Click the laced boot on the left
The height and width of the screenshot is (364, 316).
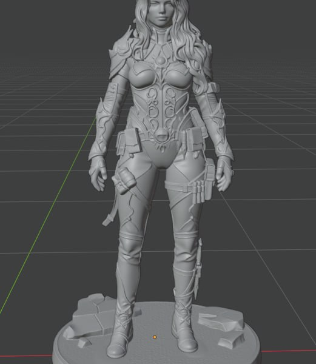(x=120, y=331)
